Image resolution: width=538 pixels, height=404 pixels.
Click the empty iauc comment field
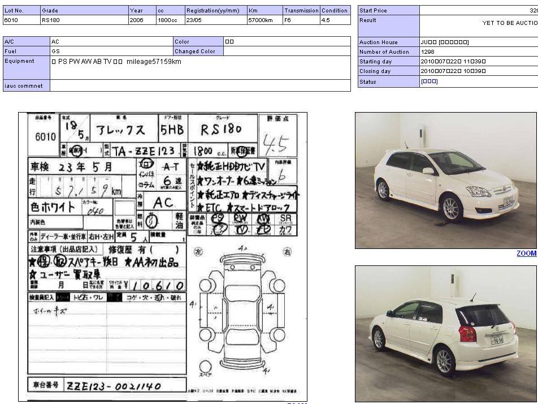point(200,85)
